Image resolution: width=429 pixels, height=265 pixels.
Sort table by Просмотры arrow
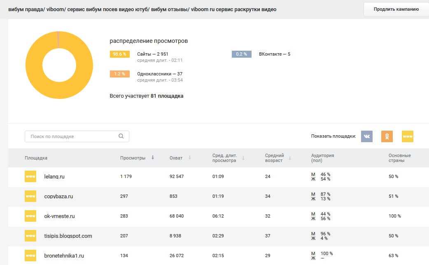coord(153,158)
